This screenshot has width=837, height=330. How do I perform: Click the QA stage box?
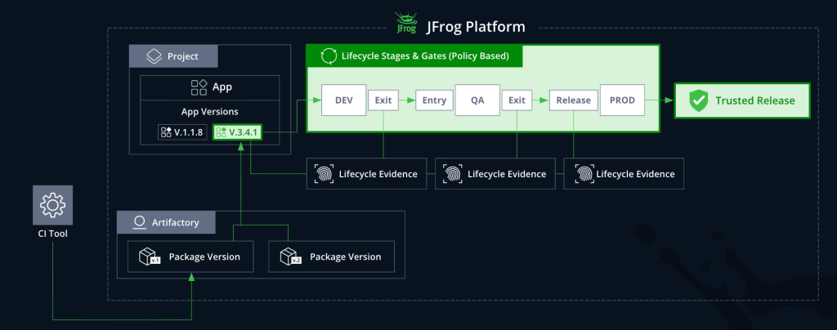[477, 100]
